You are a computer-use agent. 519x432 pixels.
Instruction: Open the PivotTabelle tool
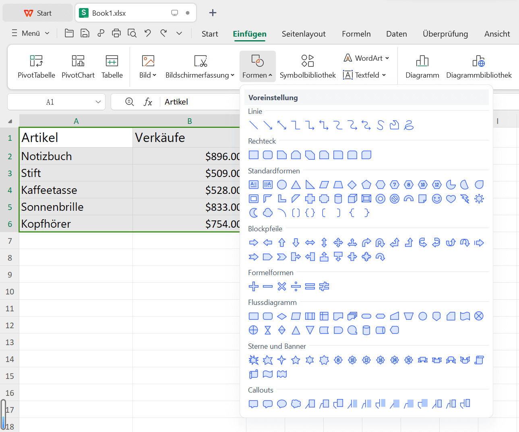pyautogui.click(x=36, y=67)
